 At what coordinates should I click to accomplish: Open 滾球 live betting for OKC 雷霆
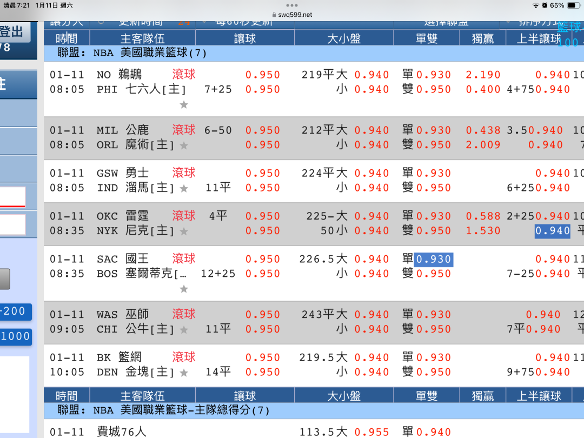click(184, 216)
